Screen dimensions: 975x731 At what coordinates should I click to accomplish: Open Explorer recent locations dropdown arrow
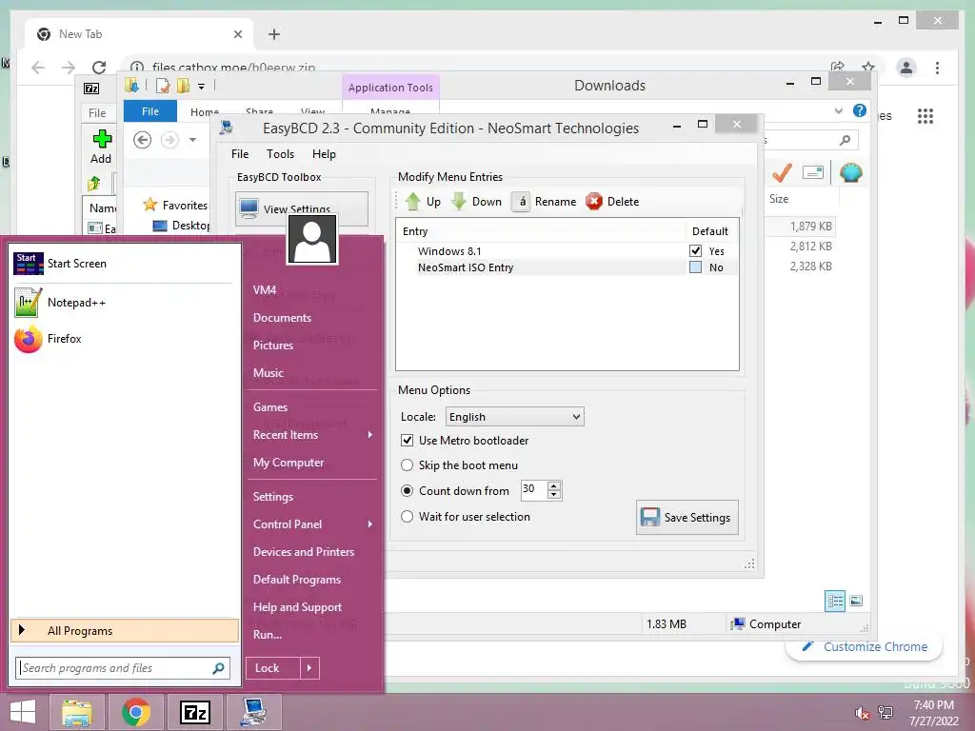192,140
